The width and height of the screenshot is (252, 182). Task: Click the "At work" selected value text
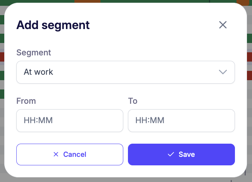click(x=38, y=72)
